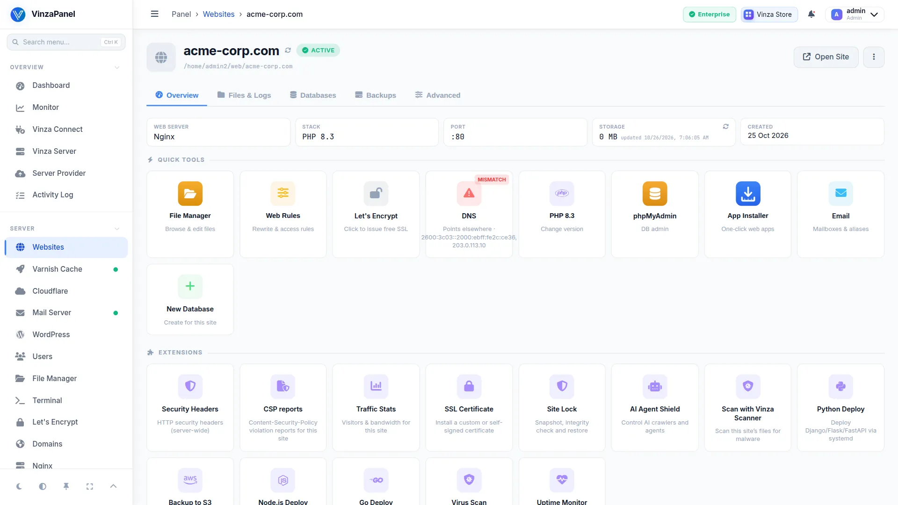Image resolution: width=898 pixels, height=505 pixels.
Task: Open Scan with Vinza Scanner extension
Action: tap(747, 408)
